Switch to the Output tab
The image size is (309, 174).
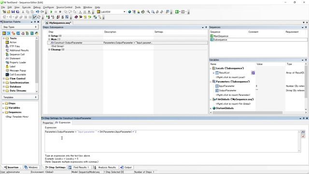pos(126,167)
